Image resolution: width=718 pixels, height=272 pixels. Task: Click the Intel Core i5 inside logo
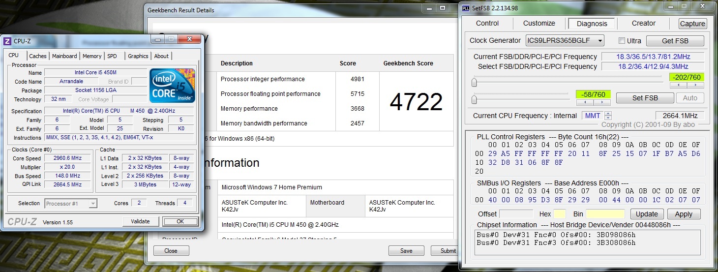tap(172, 86)
